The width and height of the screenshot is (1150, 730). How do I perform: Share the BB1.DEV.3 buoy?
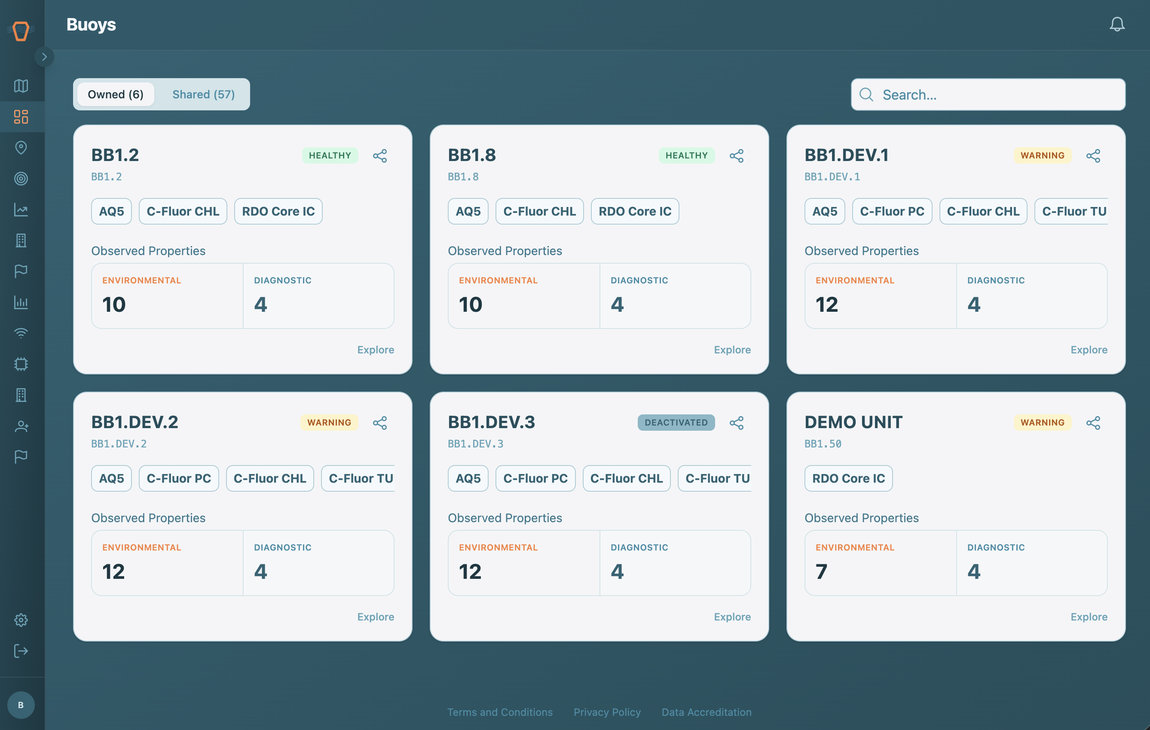tap(737, 423)
